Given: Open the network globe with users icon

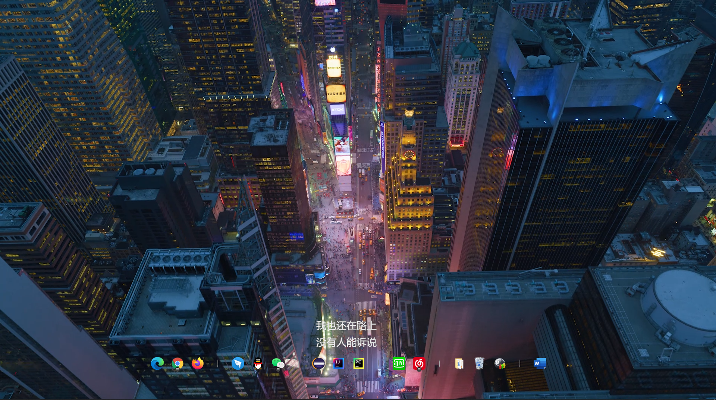Looking at the screenshot, I should [x=500, y=363].
